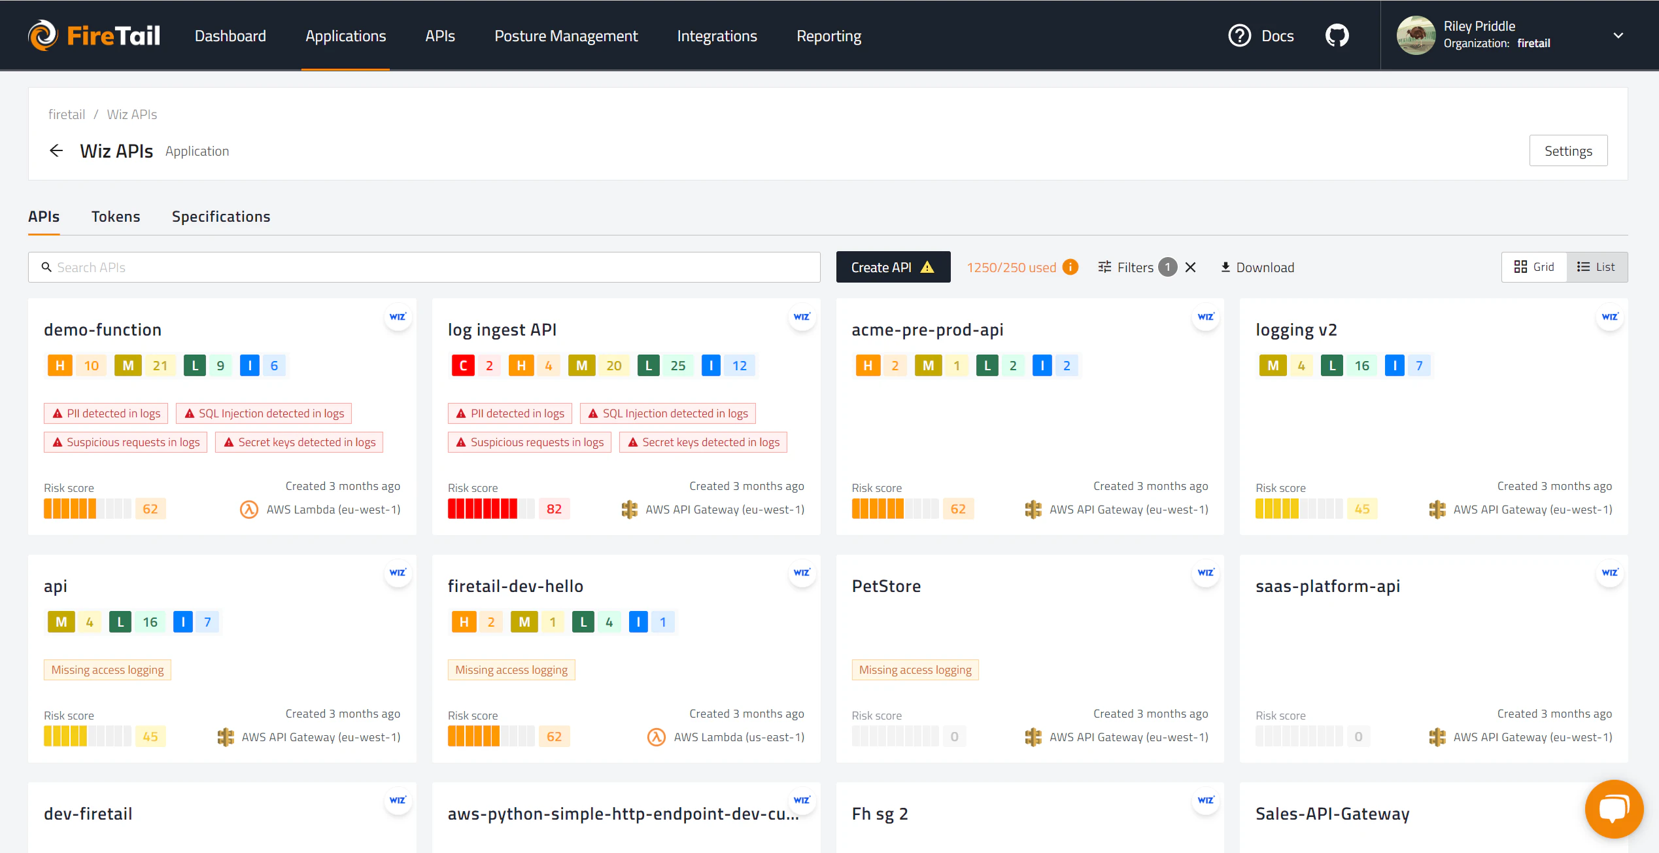The width and height of the screenshot is (1659, 853).
Task: Open Posture Management
Action: pyautogui.click(x=566, y=36)
